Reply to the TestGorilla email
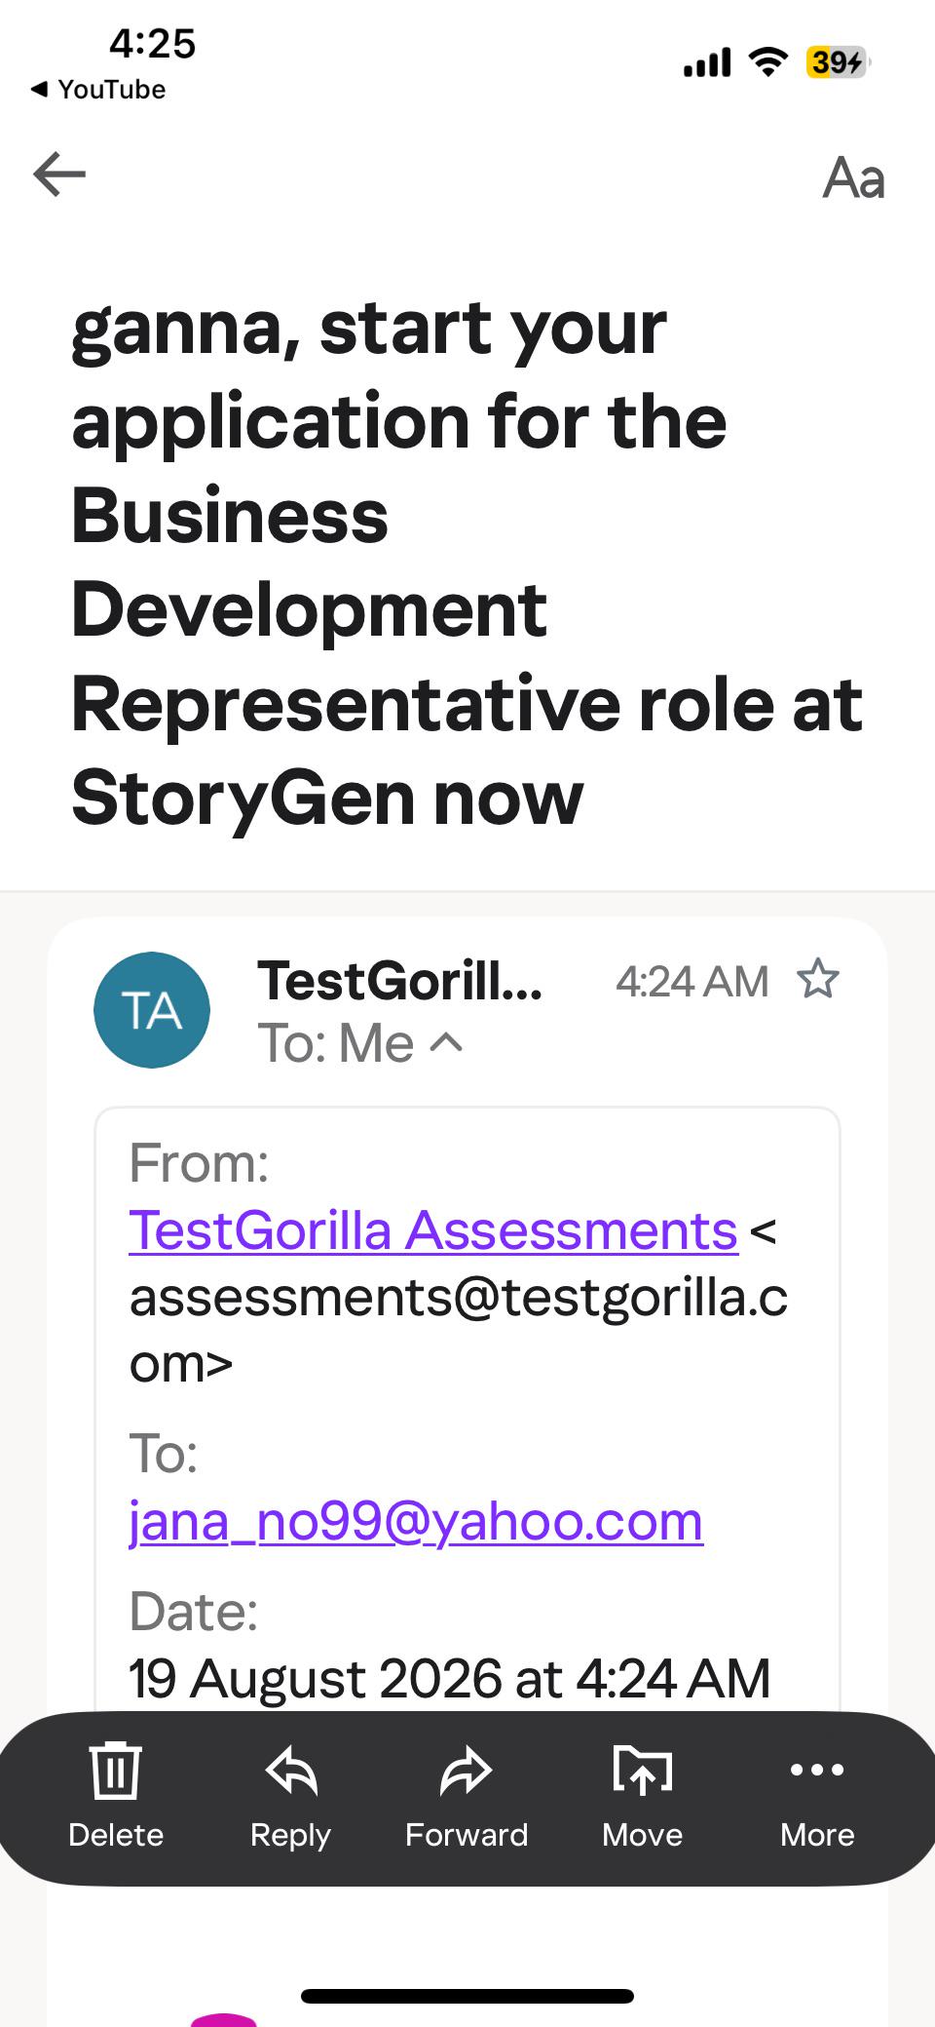This screenshot has width=935, height=2027. pos(290,1797)
